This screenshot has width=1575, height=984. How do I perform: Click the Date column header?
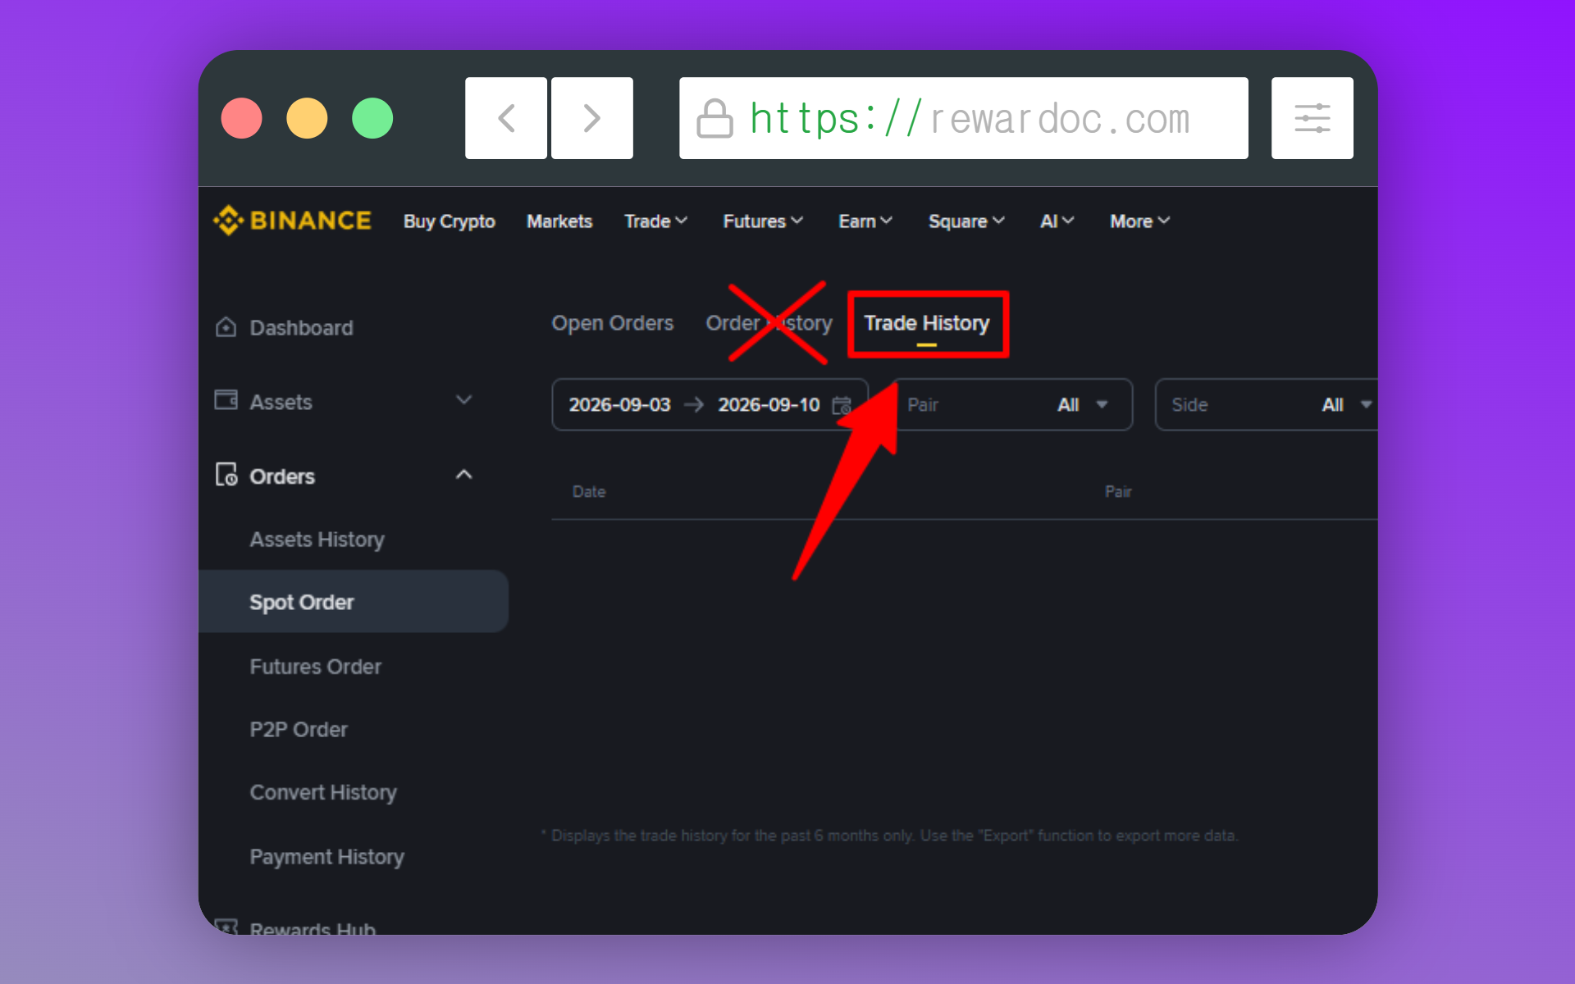589,492
